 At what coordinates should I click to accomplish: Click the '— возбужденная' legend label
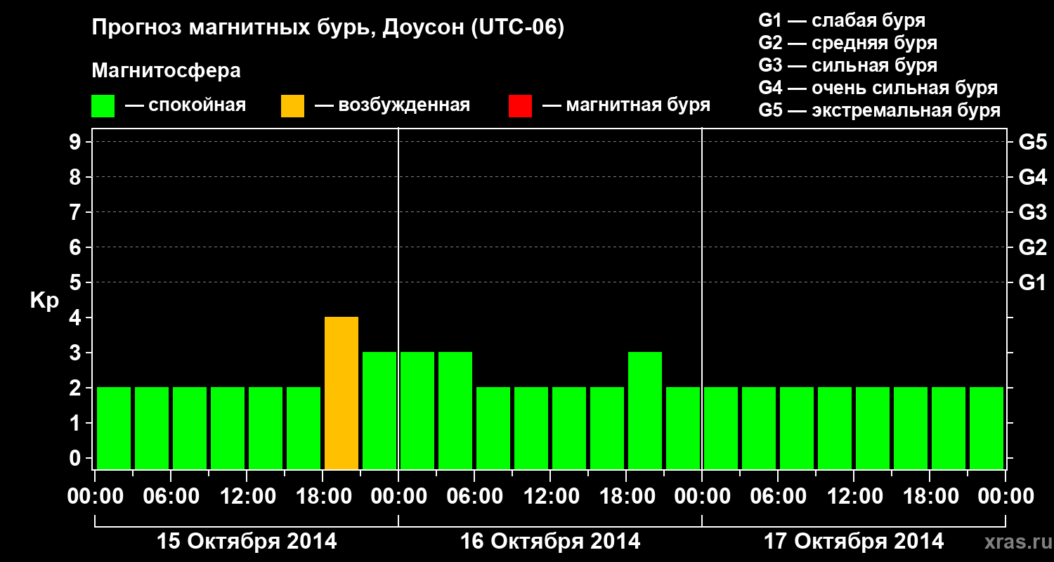[x=392, y=105]
